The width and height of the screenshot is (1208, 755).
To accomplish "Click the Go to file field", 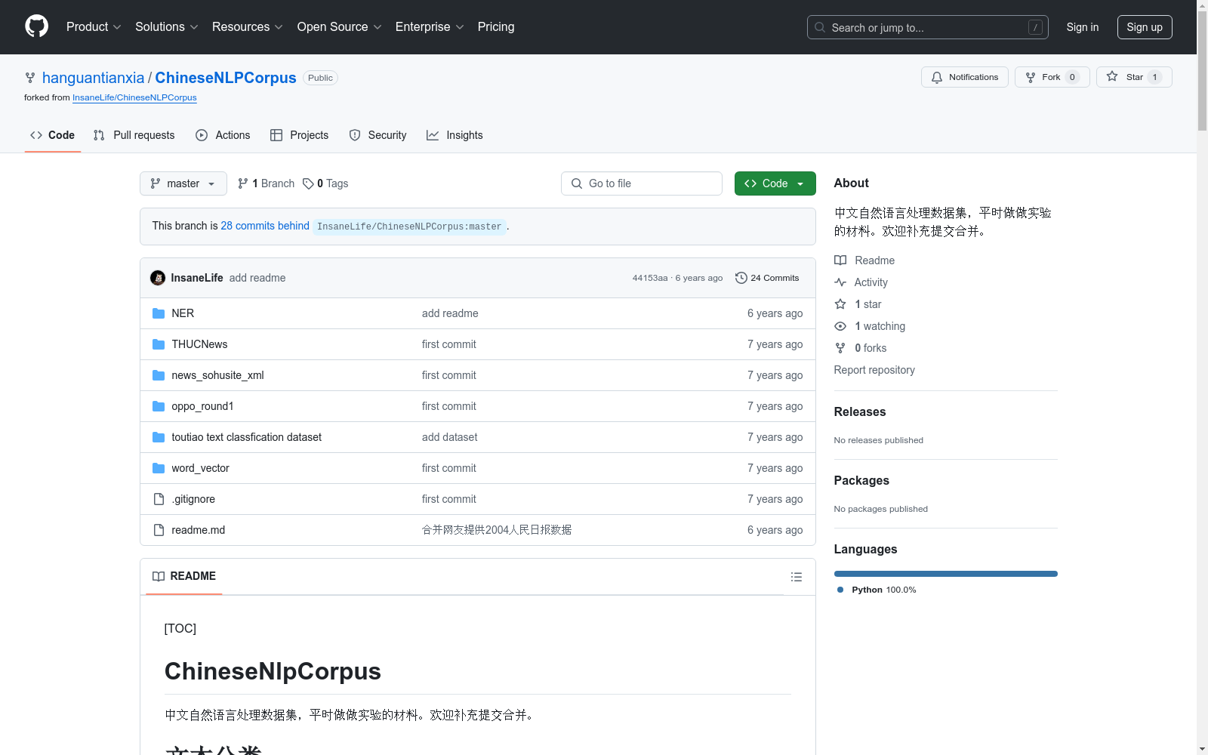I will (x=642, y=183).
